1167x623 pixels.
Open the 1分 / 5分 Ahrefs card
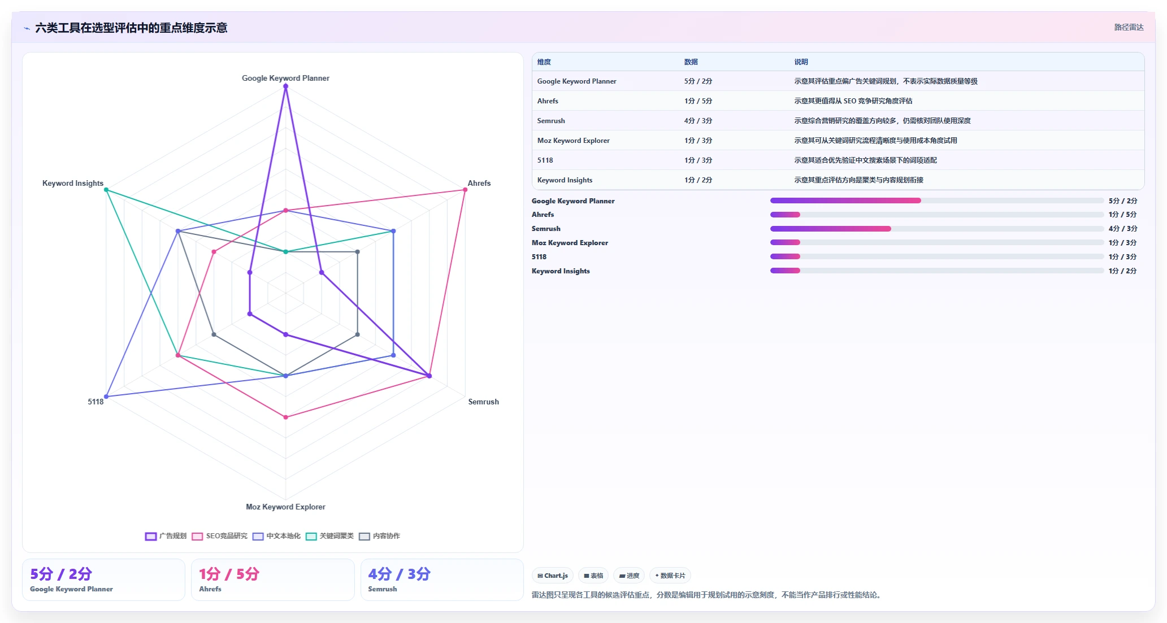[x=272, y=580]
